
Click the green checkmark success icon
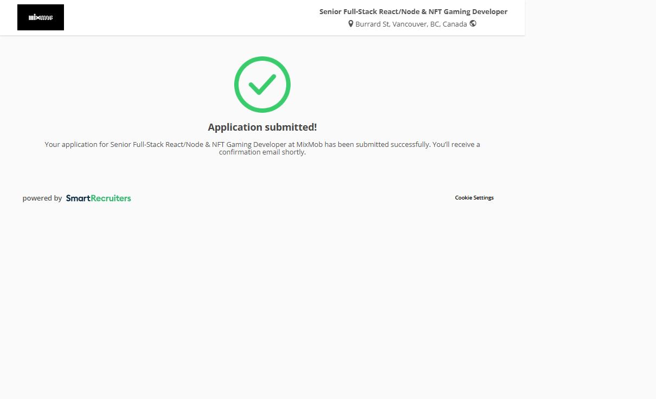262,85
